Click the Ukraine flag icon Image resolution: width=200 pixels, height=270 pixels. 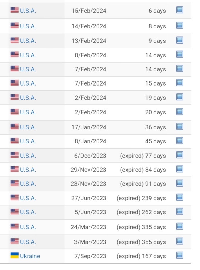[x=14, y=255]
